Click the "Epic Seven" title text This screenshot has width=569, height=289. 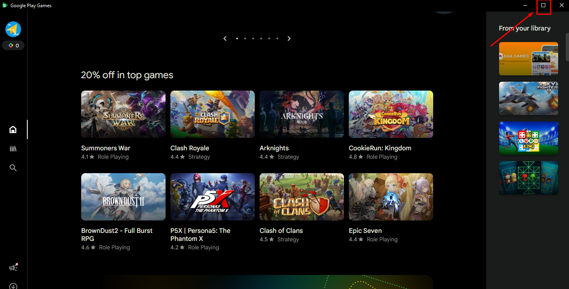[x=365, y=230]
